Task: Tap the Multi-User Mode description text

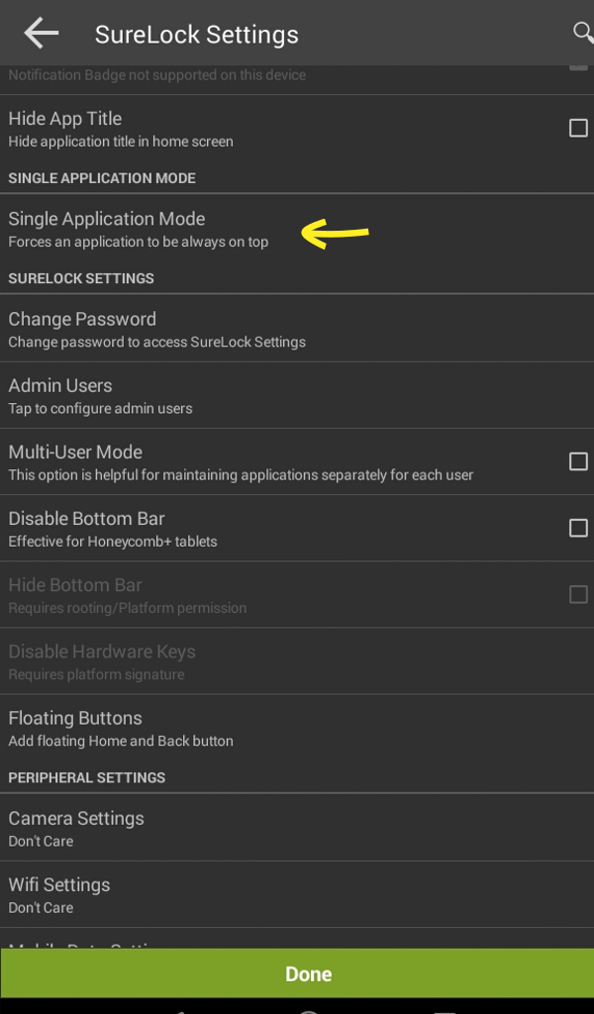Action: [241, 474]
